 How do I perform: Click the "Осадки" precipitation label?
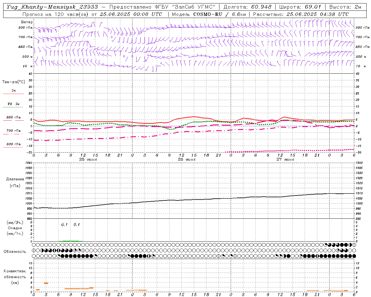[x=15, y=228]
